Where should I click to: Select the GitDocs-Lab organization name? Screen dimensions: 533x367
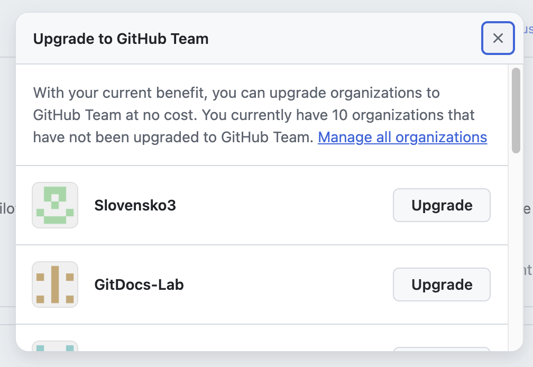click(x=139, y=285)
